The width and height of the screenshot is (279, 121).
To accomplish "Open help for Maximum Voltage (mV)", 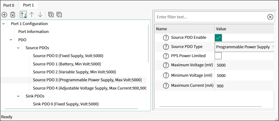I will click(x=166, y=65).
